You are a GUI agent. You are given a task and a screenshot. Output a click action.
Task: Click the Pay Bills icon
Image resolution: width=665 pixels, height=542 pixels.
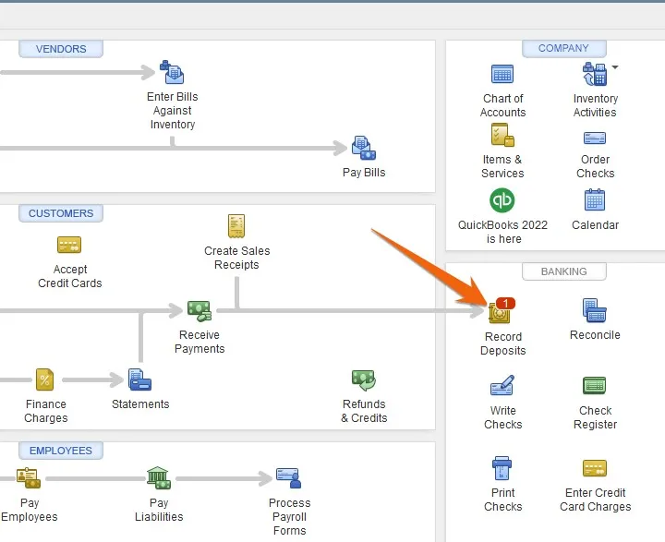363,149
